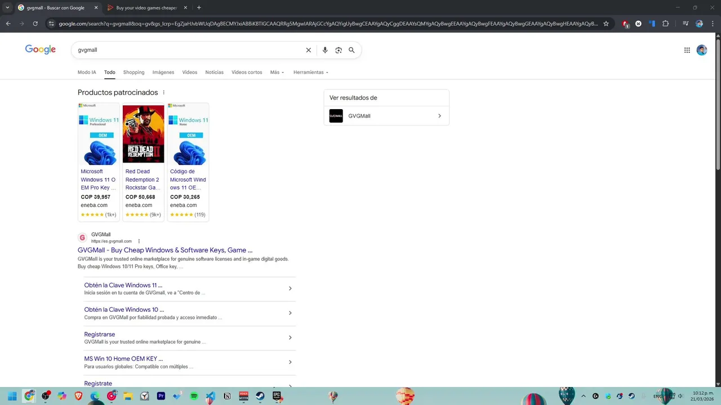Launch Visual Studio Code from taskbar

[211, 396]
